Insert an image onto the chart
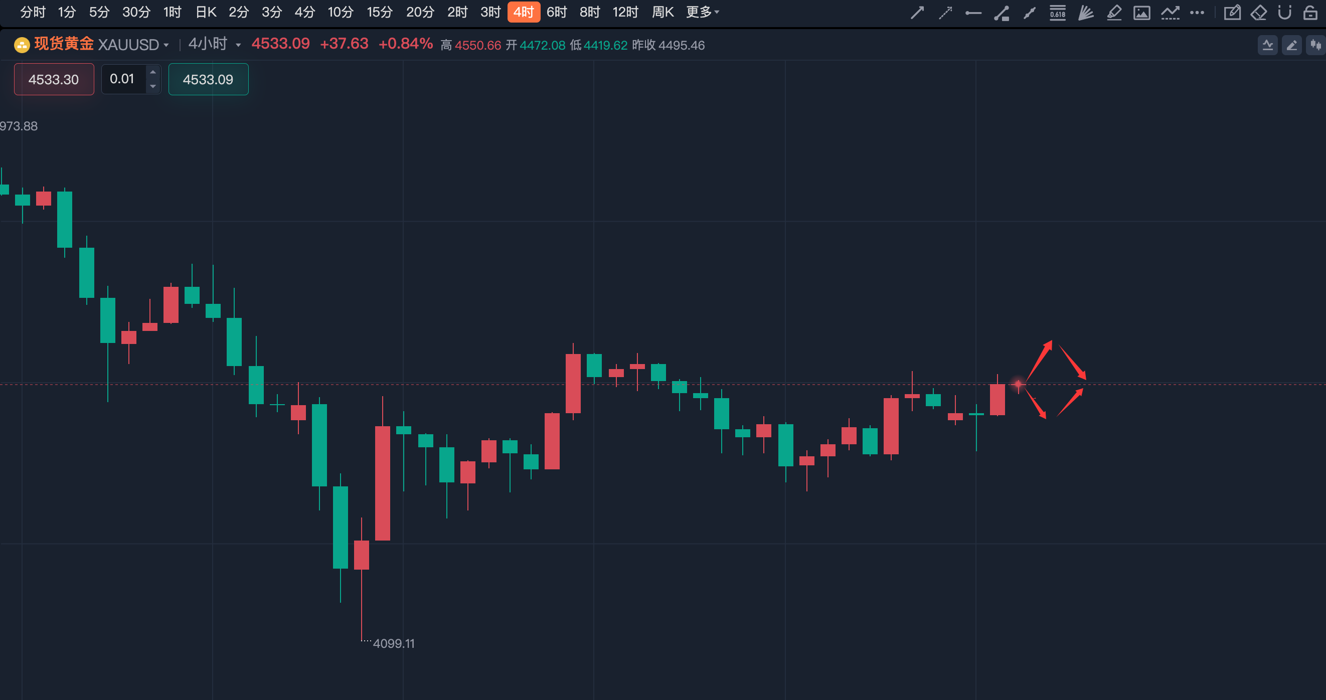Viewport: 1326px width, 700px height. [1142, 13]
